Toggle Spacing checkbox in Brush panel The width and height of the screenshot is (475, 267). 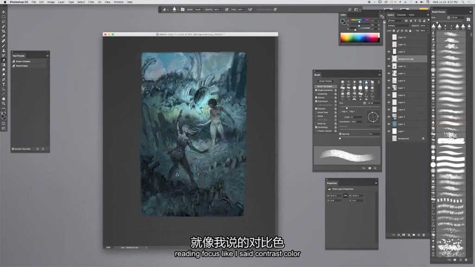340,134
